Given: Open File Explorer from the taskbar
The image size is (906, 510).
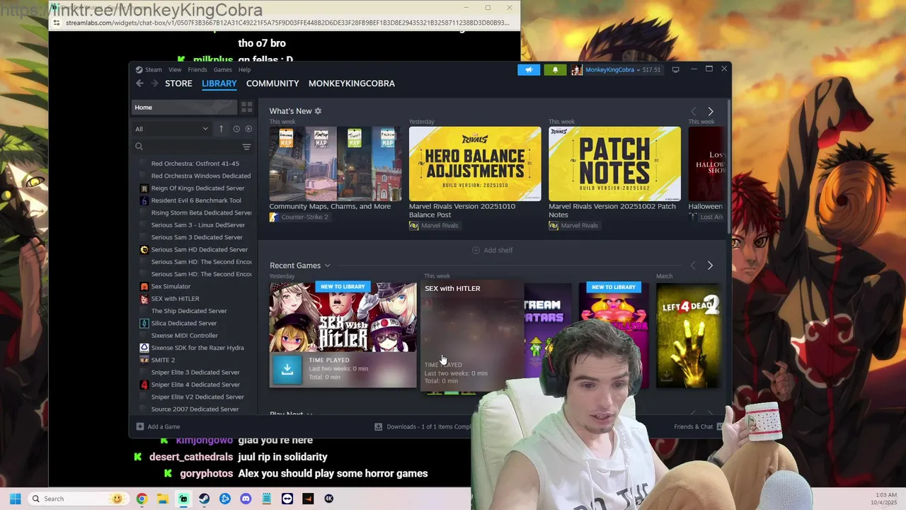Looking at the screenshot, I should pyautogui.click(x=162, y=499).
